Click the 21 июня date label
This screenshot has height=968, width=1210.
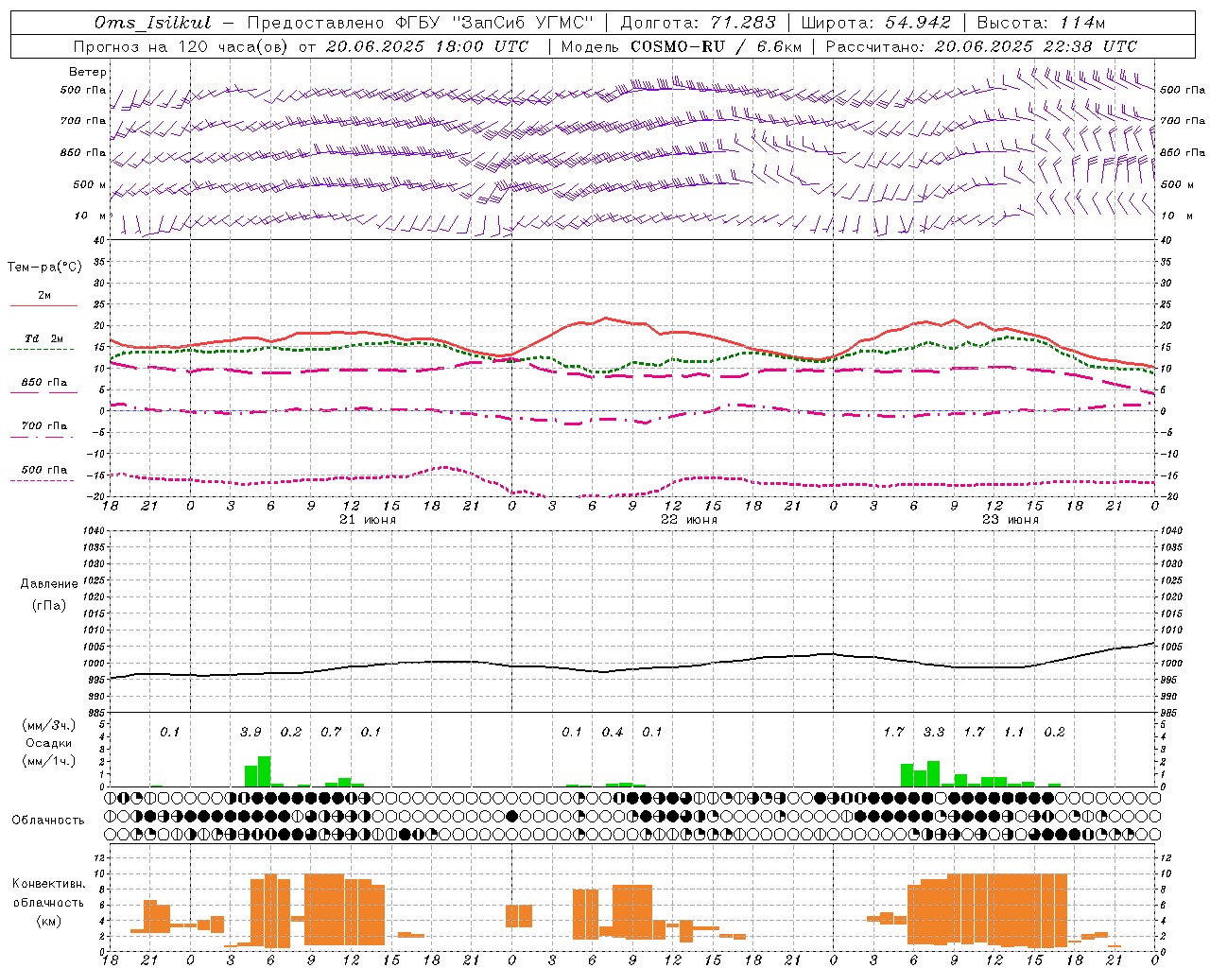tap(368, 520)
